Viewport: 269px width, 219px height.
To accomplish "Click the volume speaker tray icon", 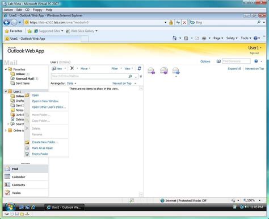I will [246, 207].
